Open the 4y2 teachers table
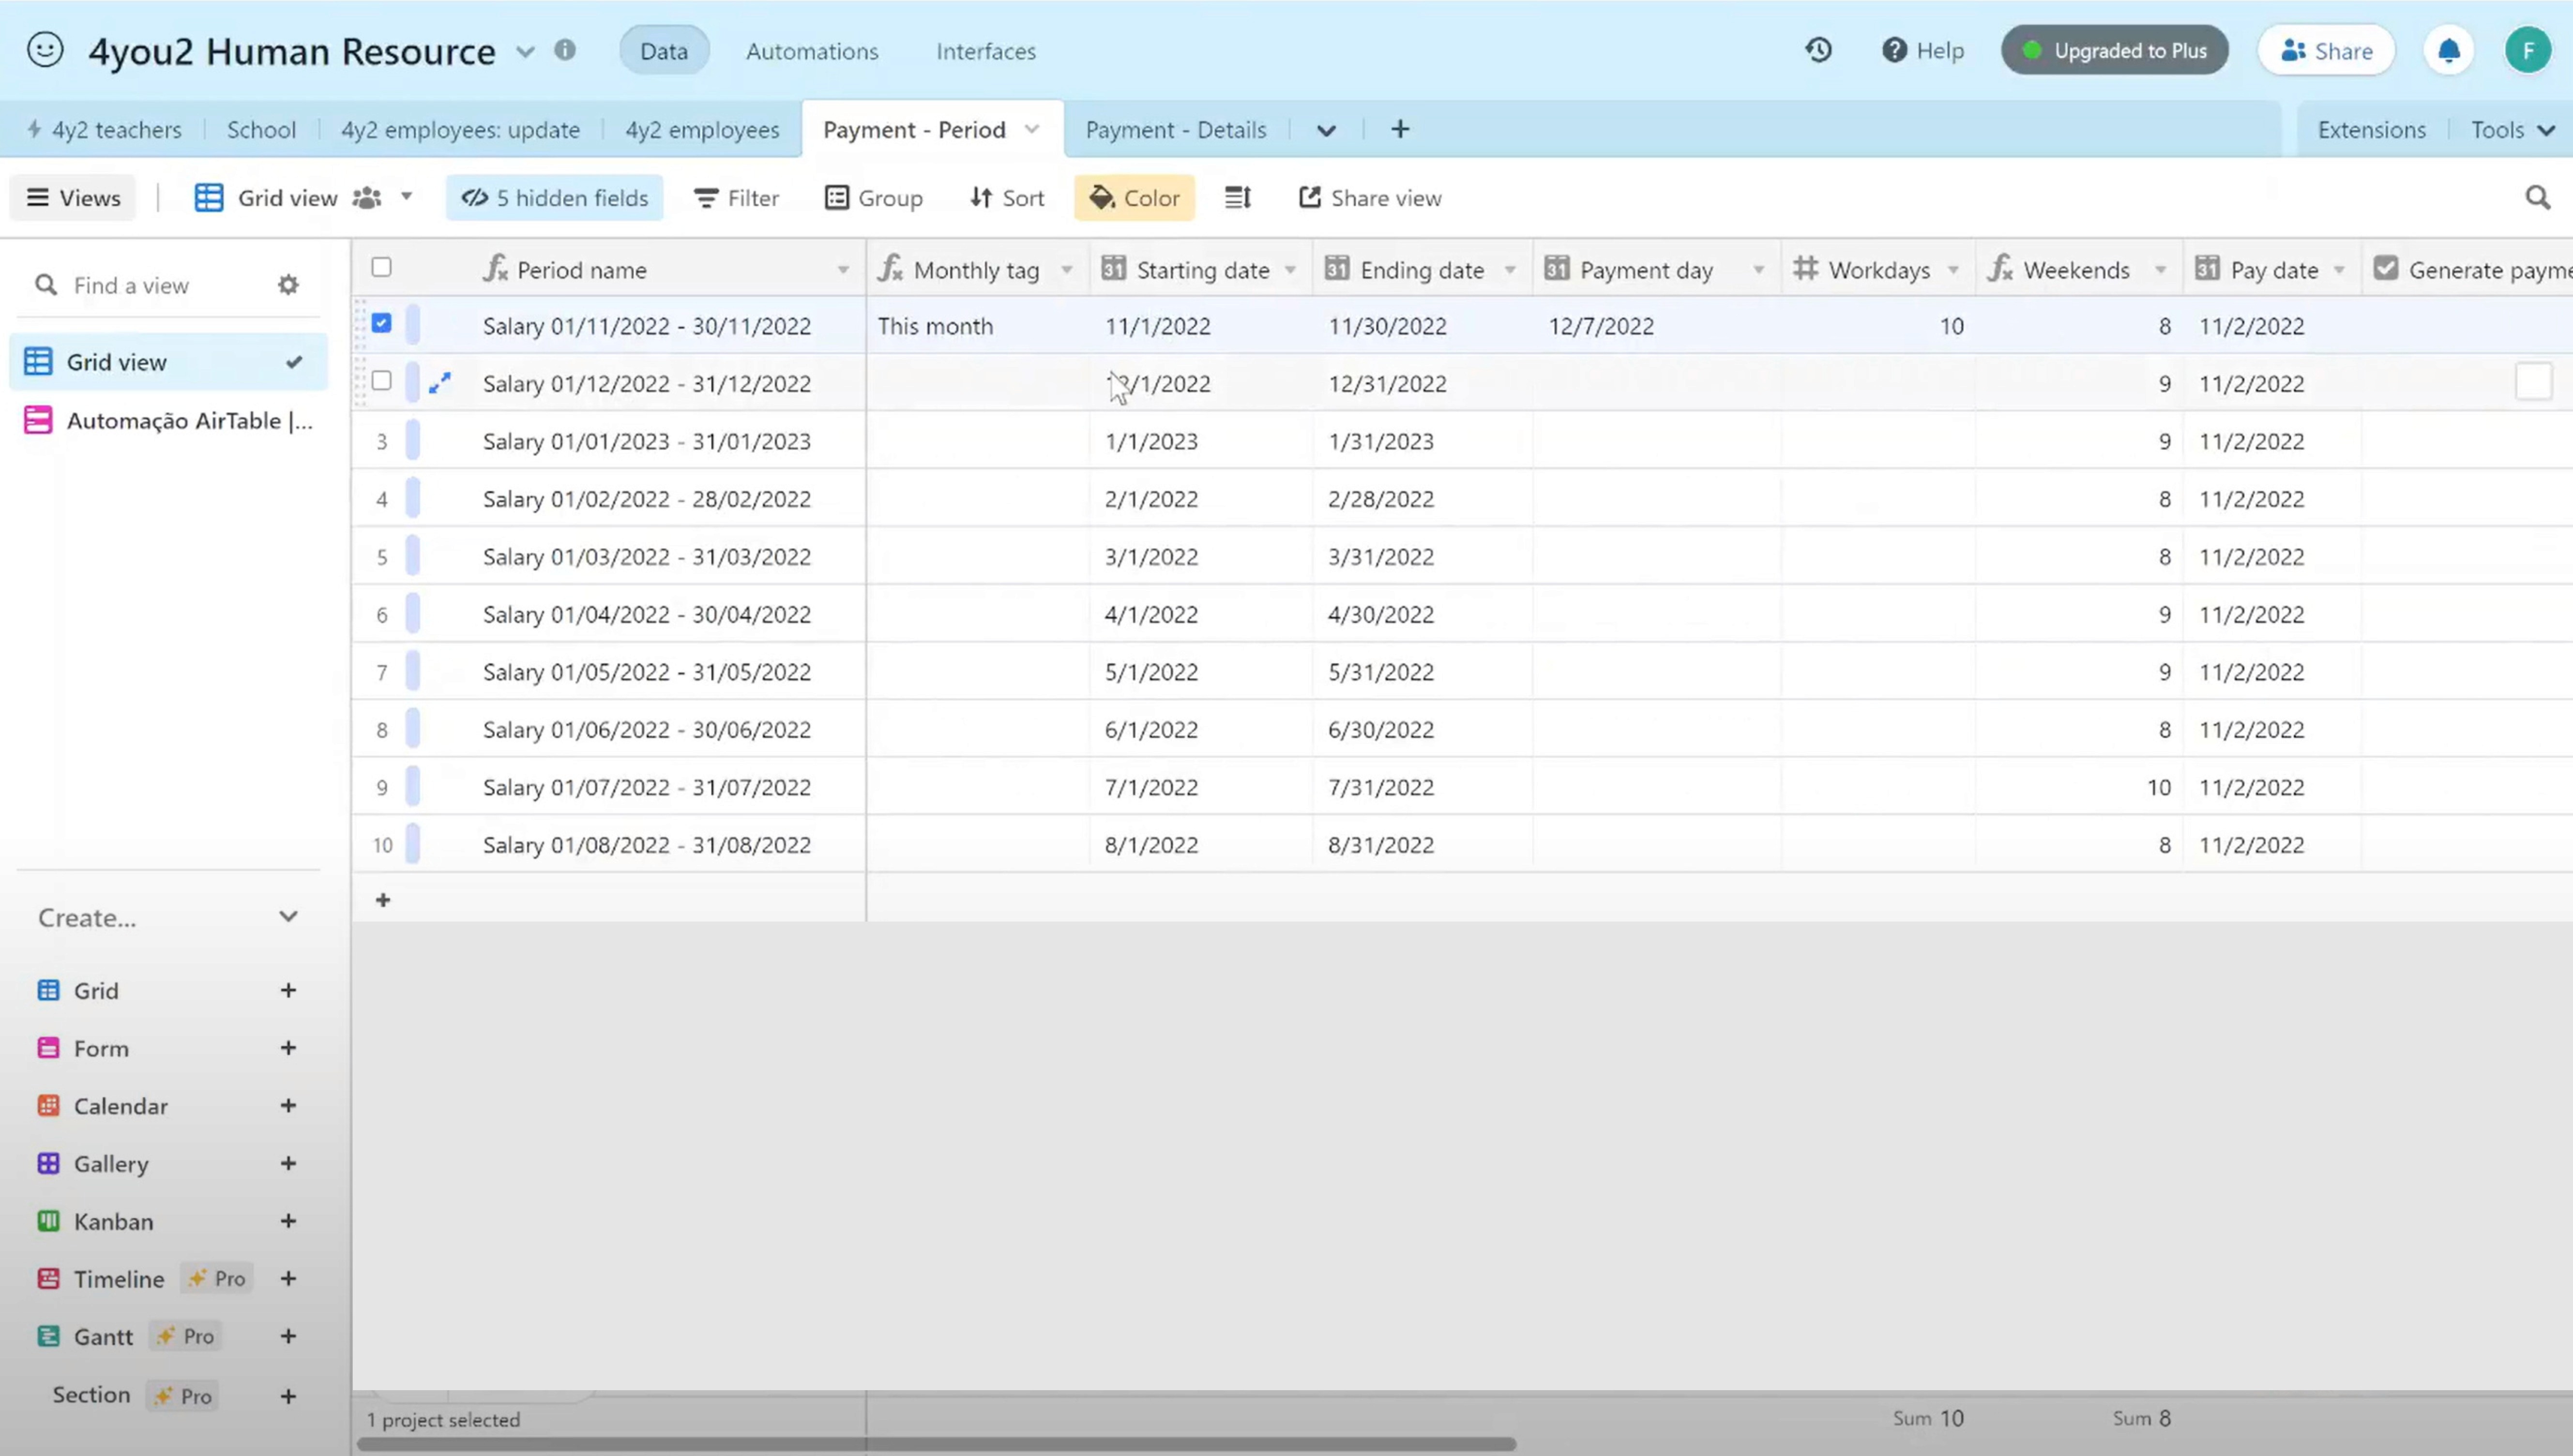 [x=105, y=130]
